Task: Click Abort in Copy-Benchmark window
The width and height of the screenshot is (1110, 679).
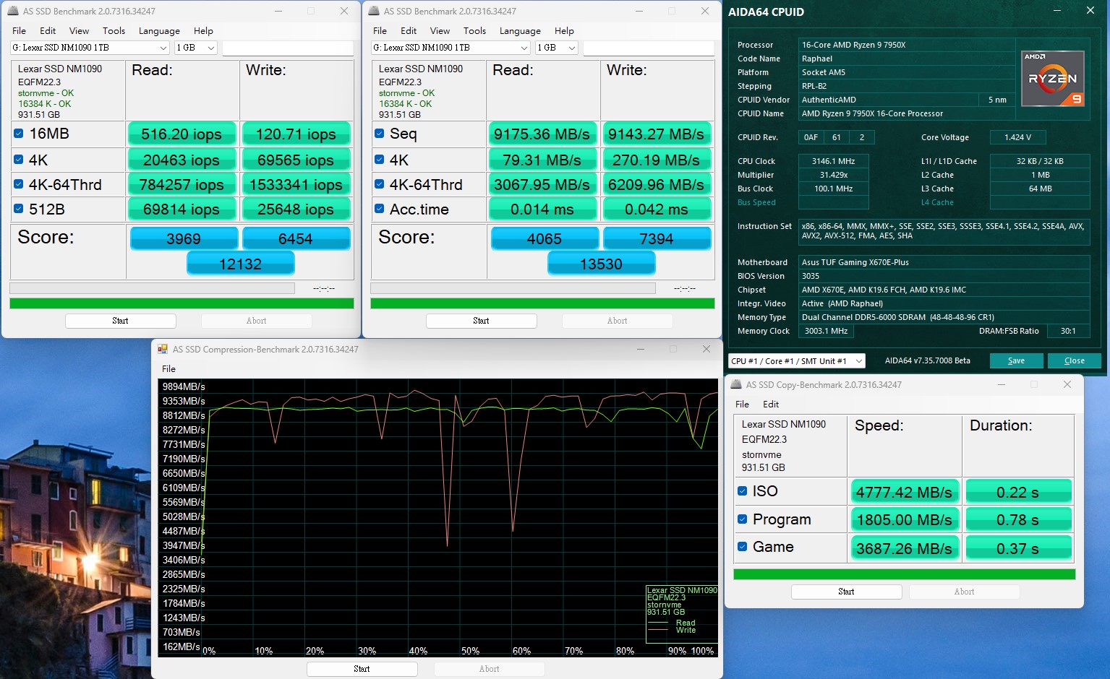Action: coord(964,592)
